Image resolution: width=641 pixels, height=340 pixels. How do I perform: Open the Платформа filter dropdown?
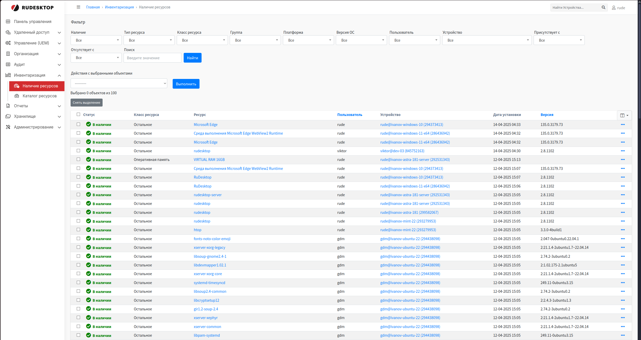click(308, 40)
